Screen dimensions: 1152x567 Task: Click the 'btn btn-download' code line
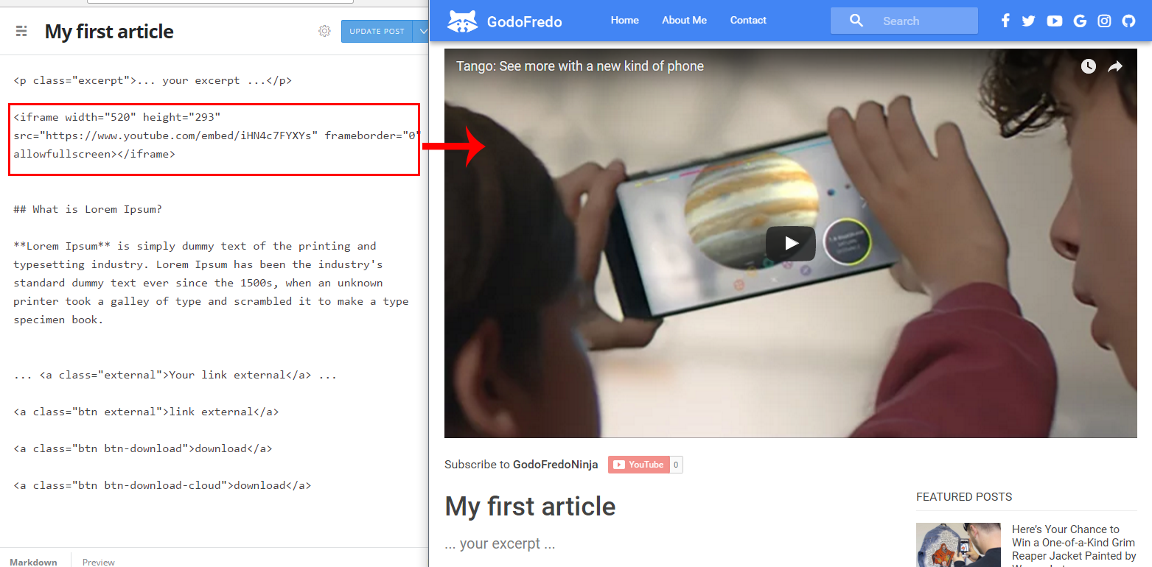(143, 448)
